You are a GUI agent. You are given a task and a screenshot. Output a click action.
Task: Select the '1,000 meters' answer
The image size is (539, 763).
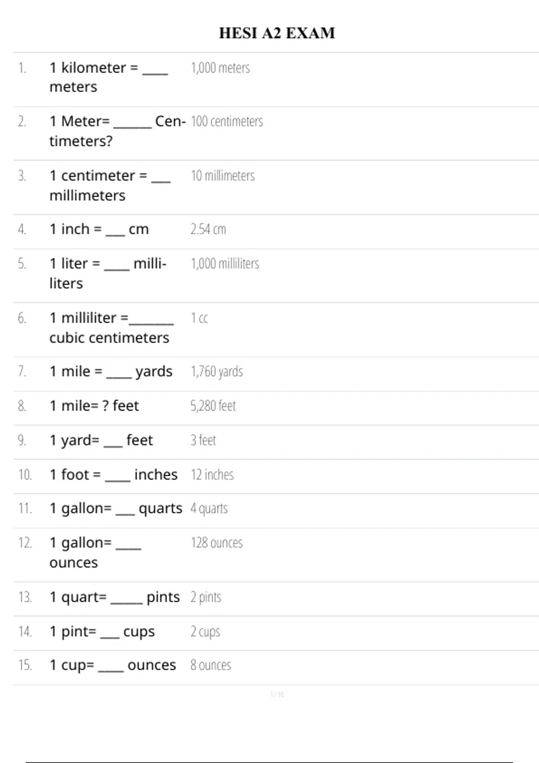[x=220, y=68]
